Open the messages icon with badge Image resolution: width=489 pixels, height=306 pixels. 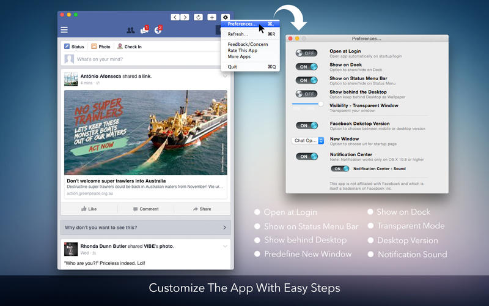click(x=144, y=29)
